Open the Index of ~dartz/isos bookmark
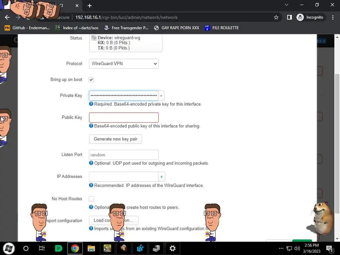Image resolution: width=340 pixels, height=255 pixels. click(77, 28)
